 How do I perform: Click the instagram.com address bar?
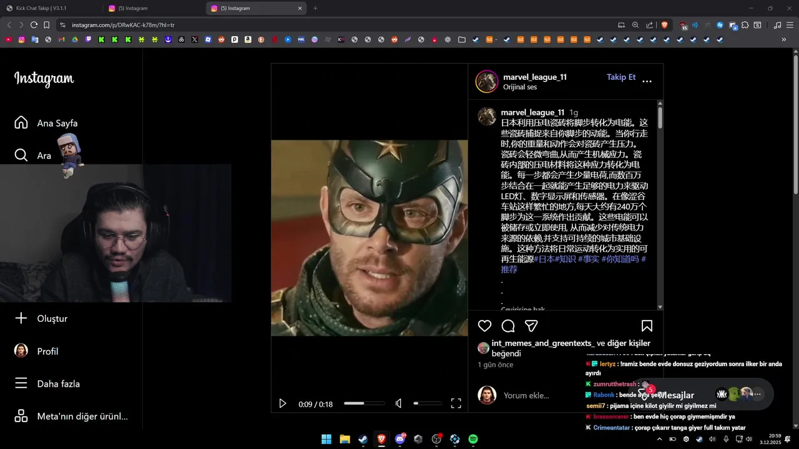(x=337, y=25)
